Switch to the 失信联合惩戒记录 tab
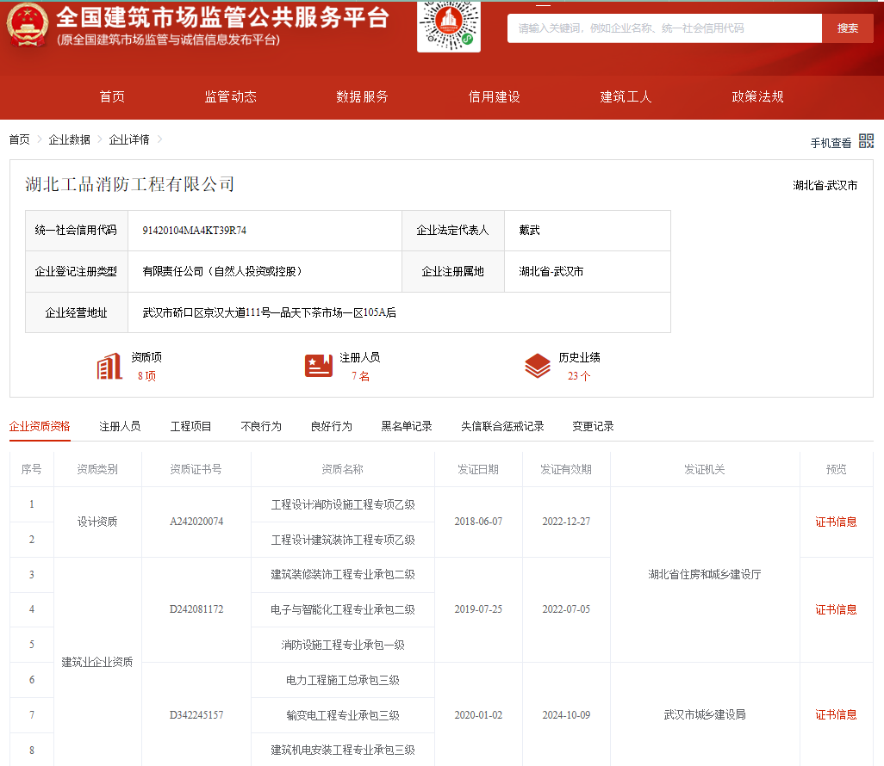 502,426
